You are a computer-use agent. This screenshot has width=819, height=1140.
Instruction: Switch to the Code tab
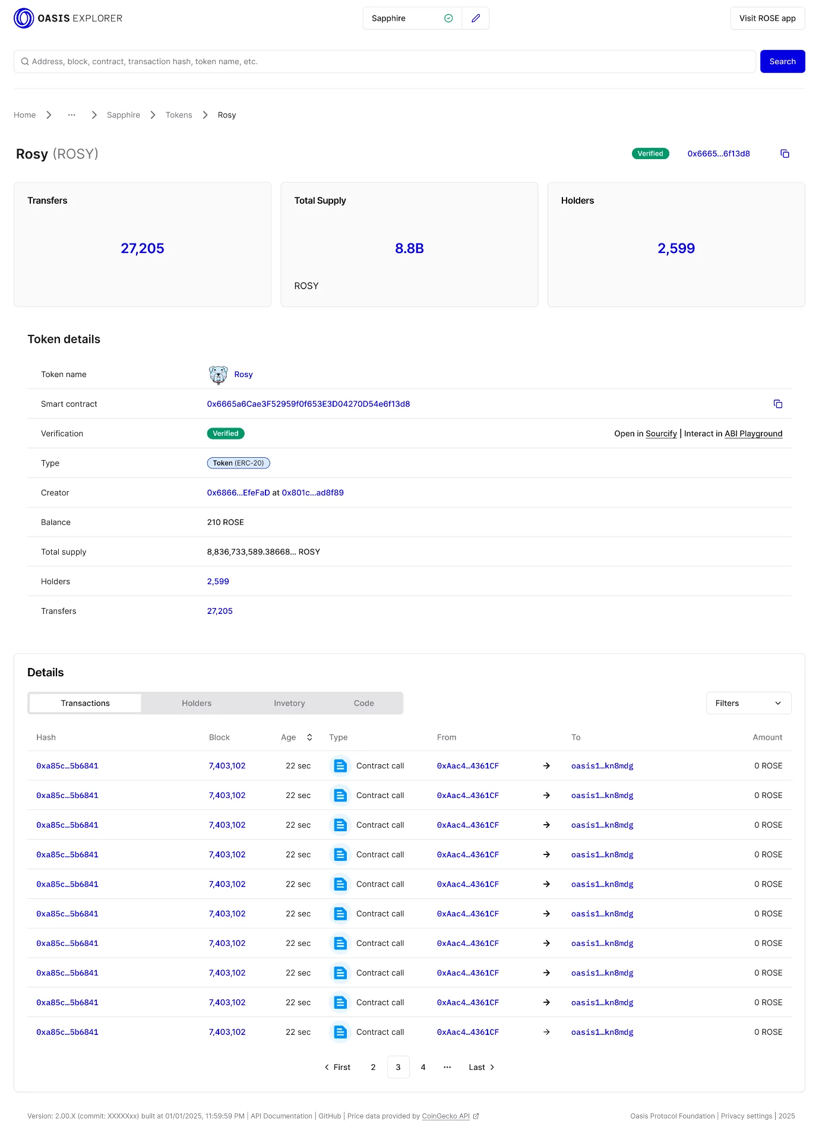(364, 704)
